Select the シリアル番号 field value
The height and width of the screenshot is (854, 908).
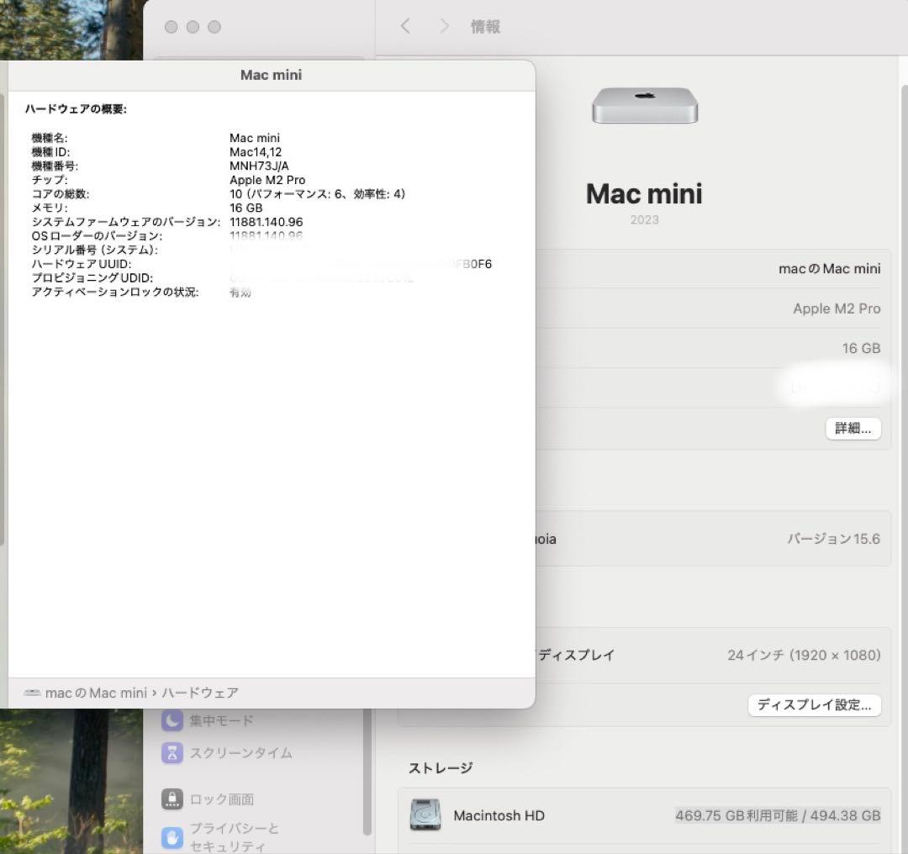coord(252,250)
